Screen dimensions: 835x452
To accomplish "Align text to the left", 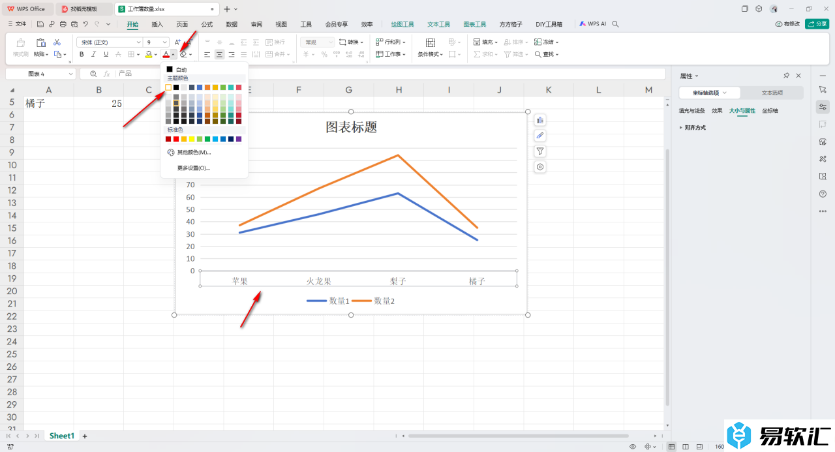I will click(x=207, y=54).
